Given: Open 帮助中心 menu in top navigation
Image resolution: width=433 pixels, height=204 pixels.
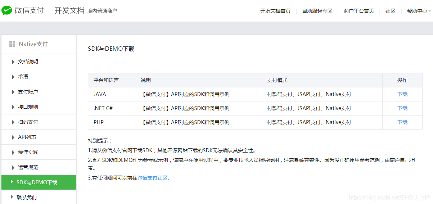Looking at the screenshot, I should point(417,11).
